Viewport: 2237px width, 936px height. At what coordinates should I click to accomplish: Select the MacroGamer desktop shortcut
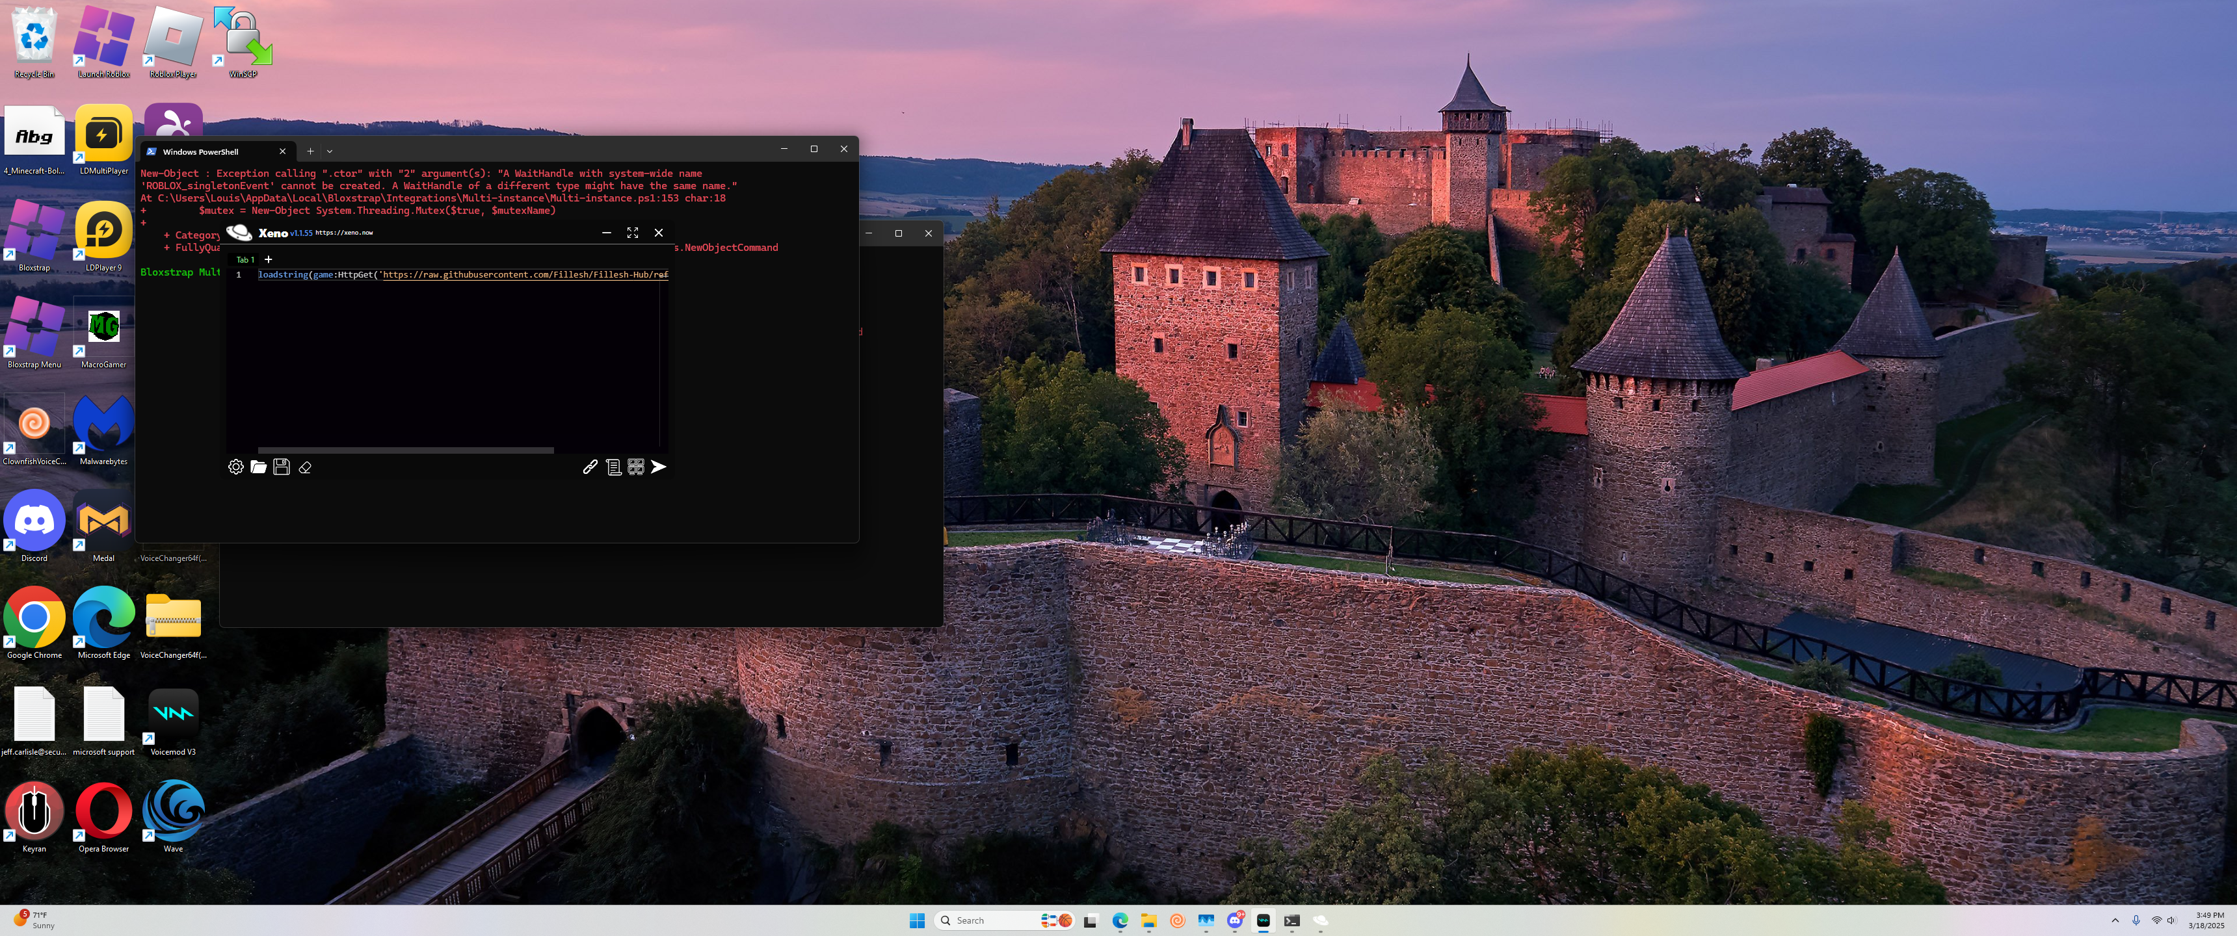point(103,333)
